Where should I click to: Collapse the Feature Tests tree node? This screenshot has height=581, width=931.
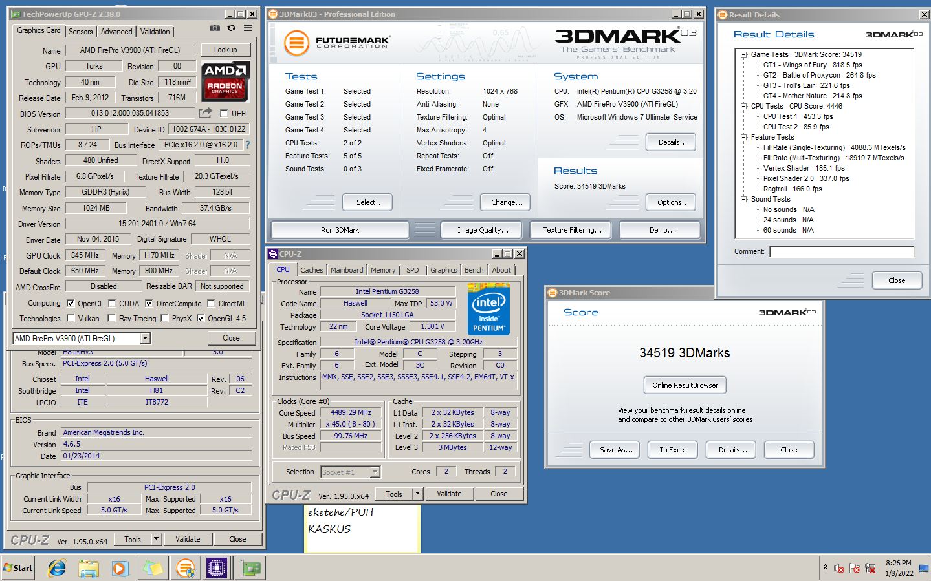point(744,137)
